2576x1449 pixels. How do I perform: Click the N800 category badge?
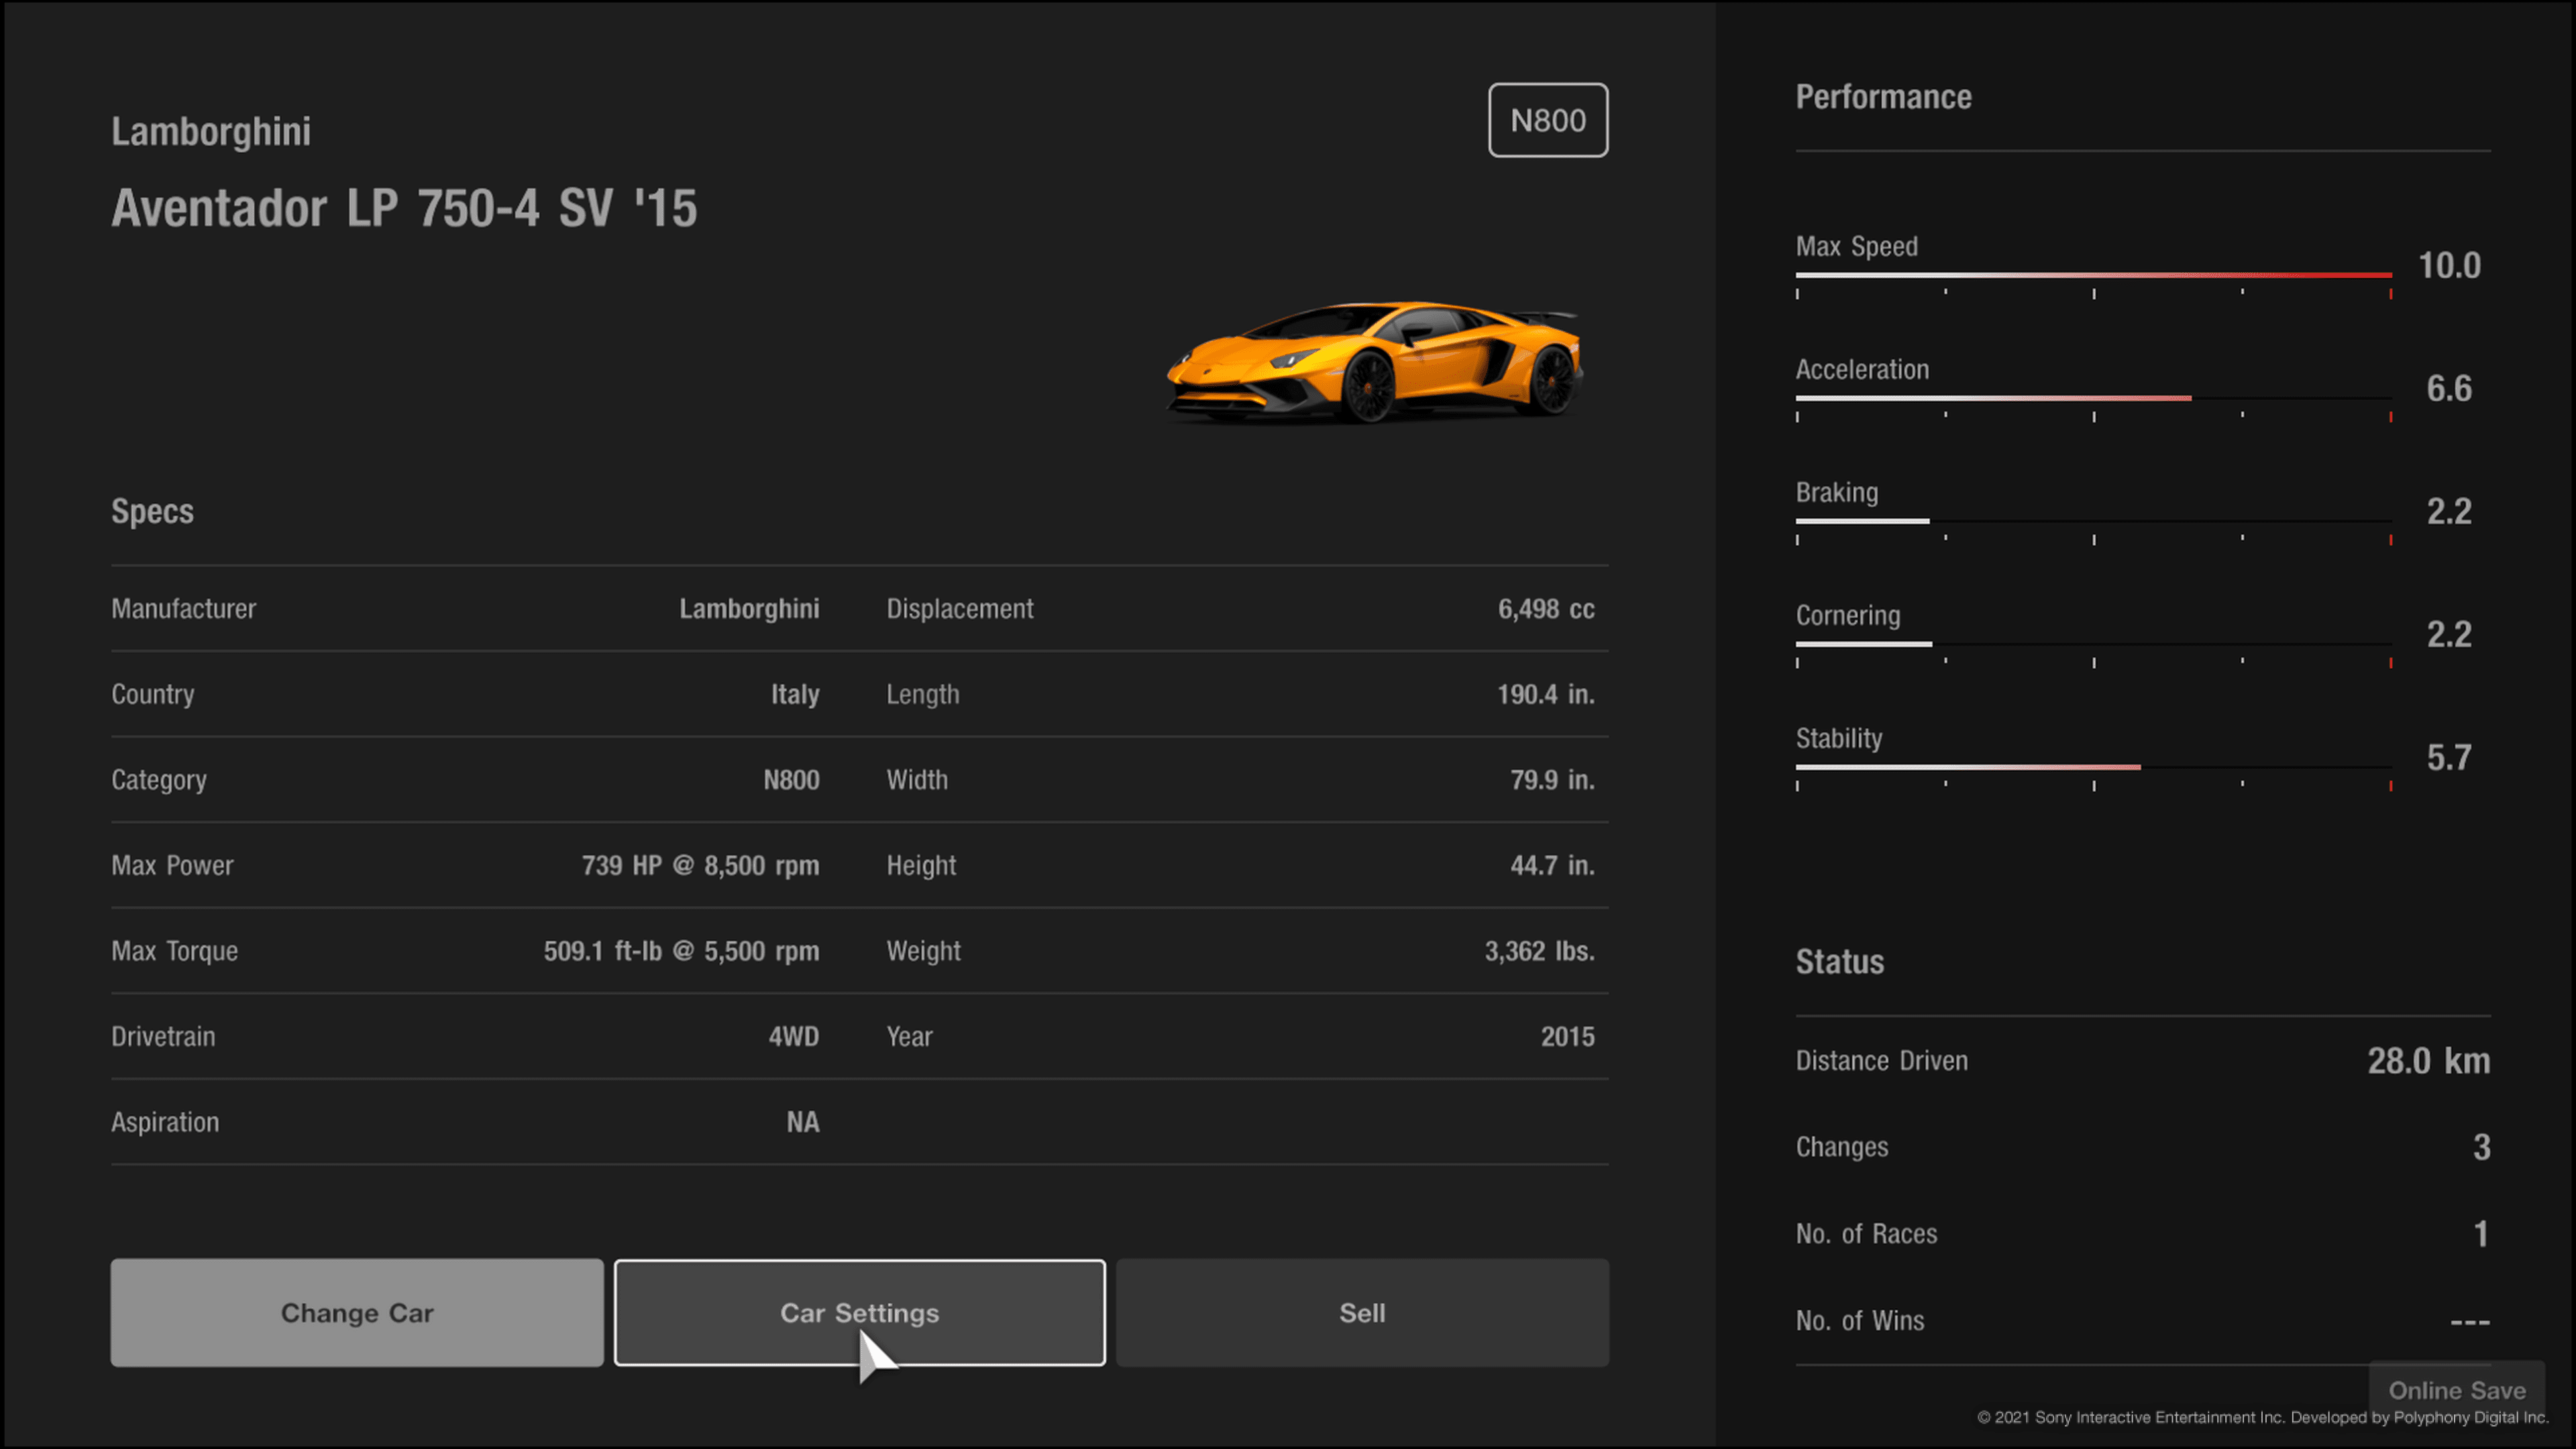click(1548, 120)
